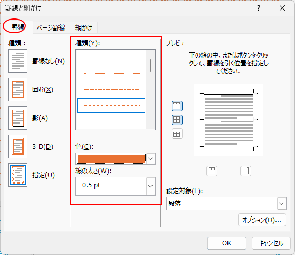Pick the 影 (shadow) border setting icon

18,118
